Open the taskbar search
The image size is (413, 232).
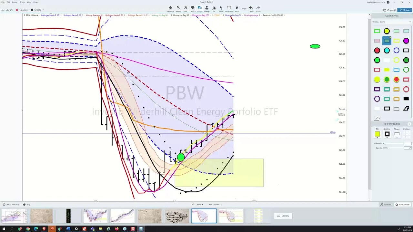(x=12, y=229)
